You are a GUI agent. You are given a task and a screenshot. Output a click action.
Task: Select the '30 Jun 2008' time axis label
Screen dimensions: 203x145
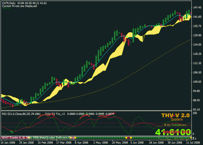pyautogui.click(x=175, y=143)
